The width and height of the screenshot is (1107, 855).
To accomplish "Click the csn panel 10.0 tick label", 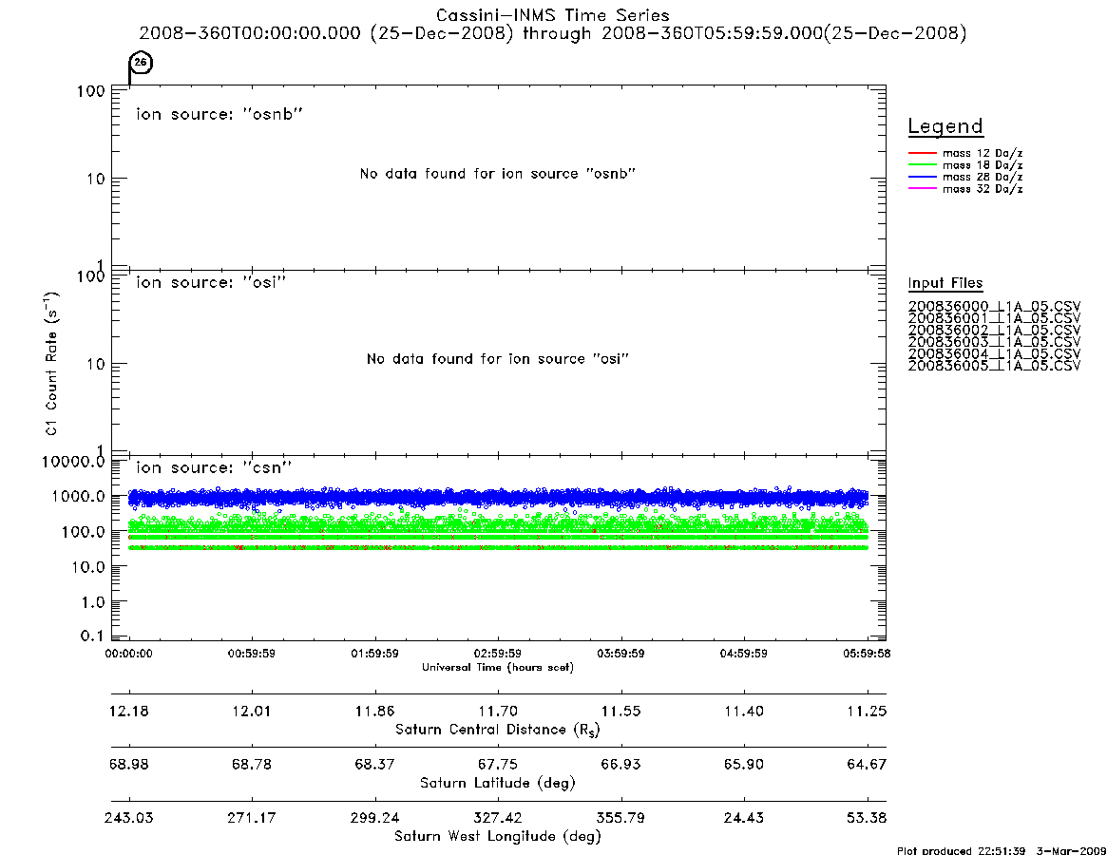I will (x=88, y=567).
